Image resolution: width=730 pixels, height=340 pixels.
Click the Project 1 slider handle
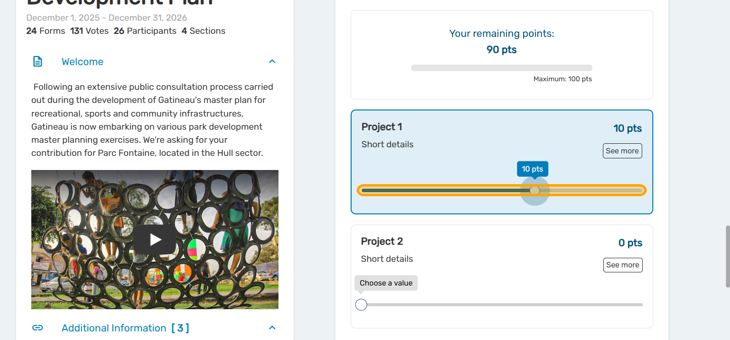[x=535, y=191]
